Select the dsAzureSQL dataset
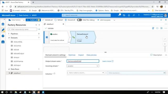 tap(18, 42)
